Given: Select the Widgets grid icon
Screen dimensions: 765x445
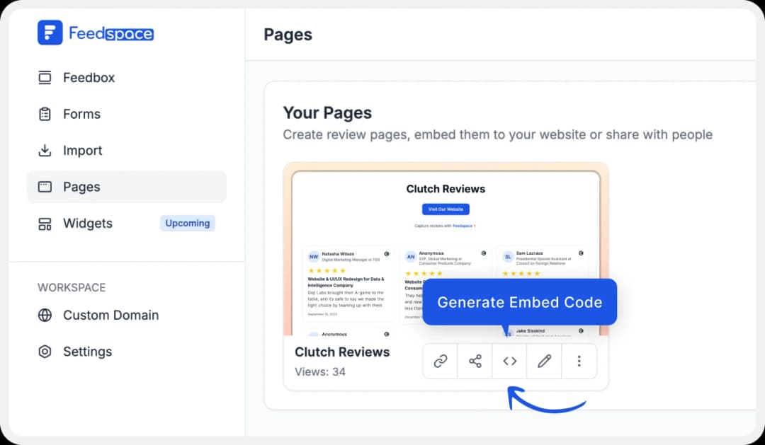Looking at the screenshot, I should [x=44, y=224].
